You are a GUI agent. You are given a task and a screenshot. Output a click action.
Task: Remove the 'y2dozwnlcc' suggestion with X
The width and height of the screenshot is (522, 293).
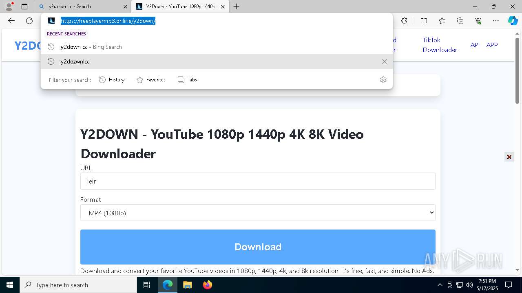(384, 61)
